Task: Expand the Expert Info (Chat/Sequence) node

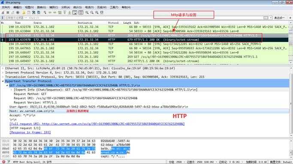Action: click(11, 90)
